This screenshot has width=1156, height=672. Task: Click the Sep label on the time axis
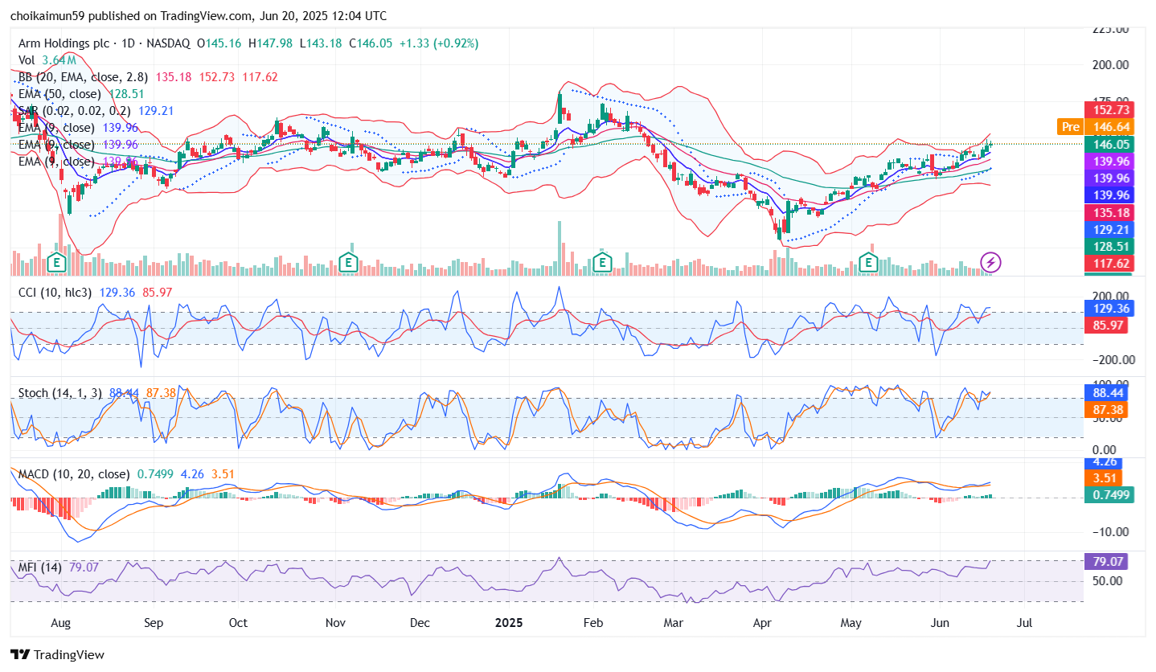(154, 623)
